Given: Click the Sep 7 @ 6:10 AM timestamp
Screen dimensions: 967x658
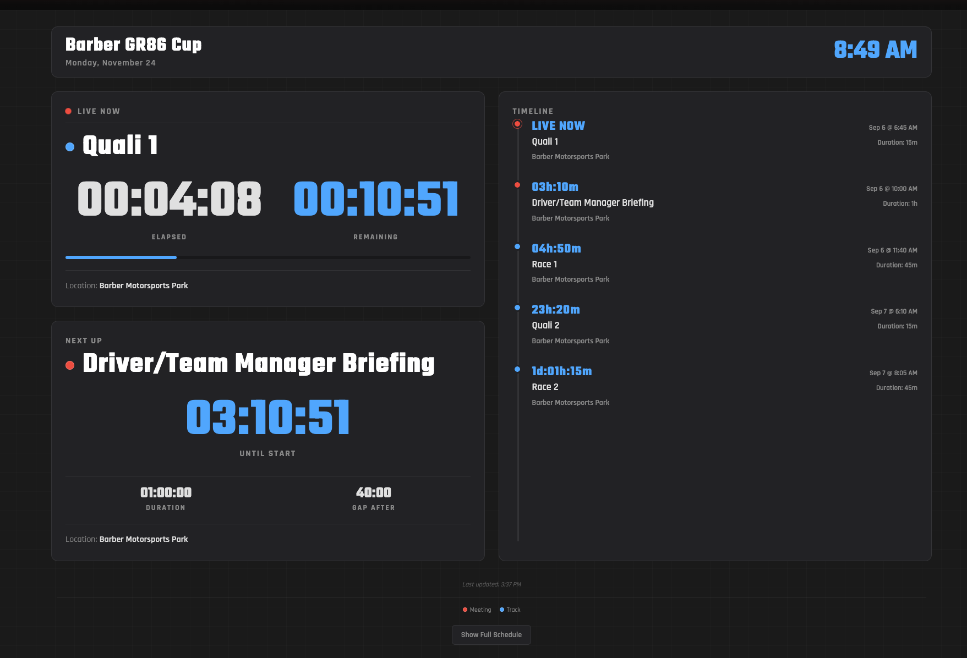Looking at the screenshot, I should click(x=894, y=311).
